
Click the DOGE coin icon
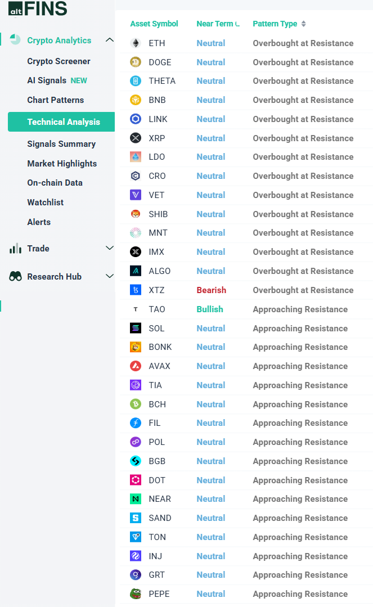click(136, 62)
